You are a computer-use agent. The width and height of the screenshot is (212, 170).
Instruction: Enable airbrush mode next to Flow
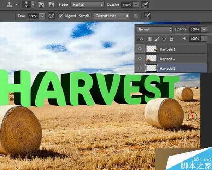click(x=52, y=16)
